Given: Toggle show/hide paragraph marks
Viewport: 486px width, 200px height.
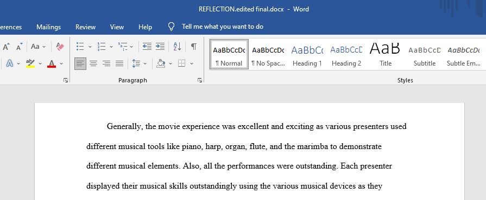Looking at the screenshot, I should coord(194,47).
